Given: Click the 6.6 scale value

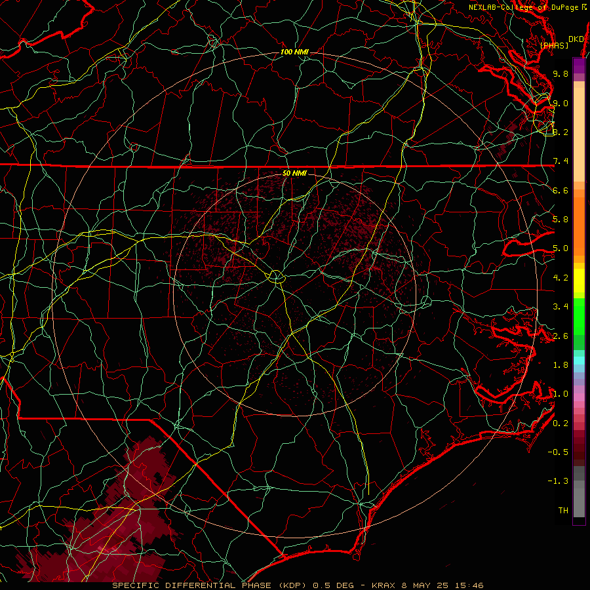Looking at the screenshot, I should click(560, 190).
